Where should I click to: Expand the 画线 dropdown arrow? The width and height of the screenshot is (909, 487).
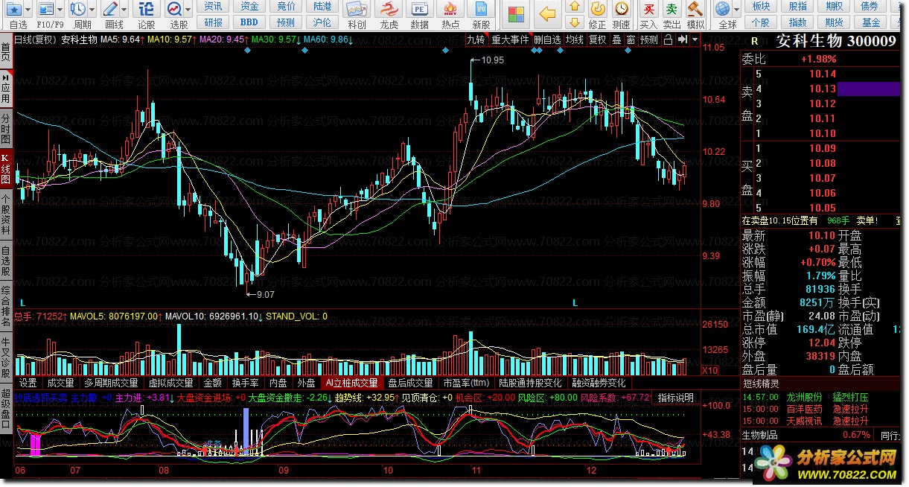(124, 9)
